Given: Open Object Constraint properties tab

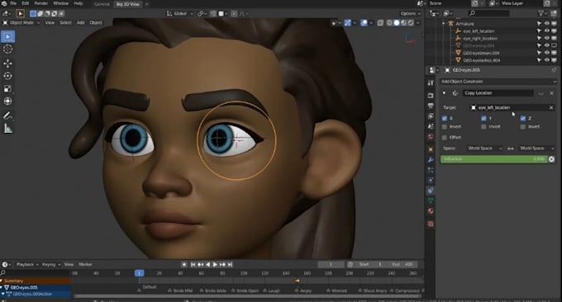Looking at the screenshot, I should (431, 191).
